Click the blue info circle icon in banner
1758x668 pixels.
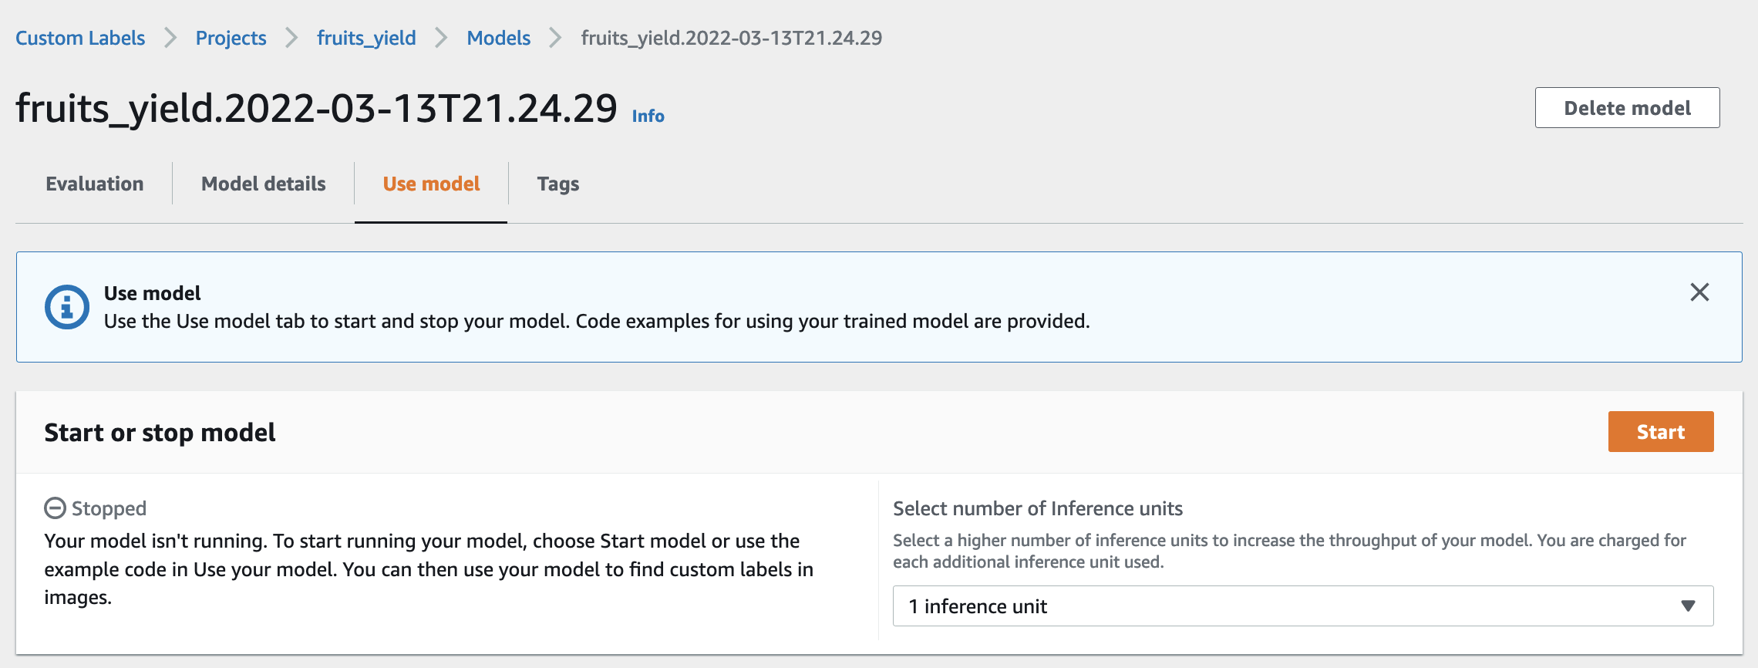pos(67,307)
